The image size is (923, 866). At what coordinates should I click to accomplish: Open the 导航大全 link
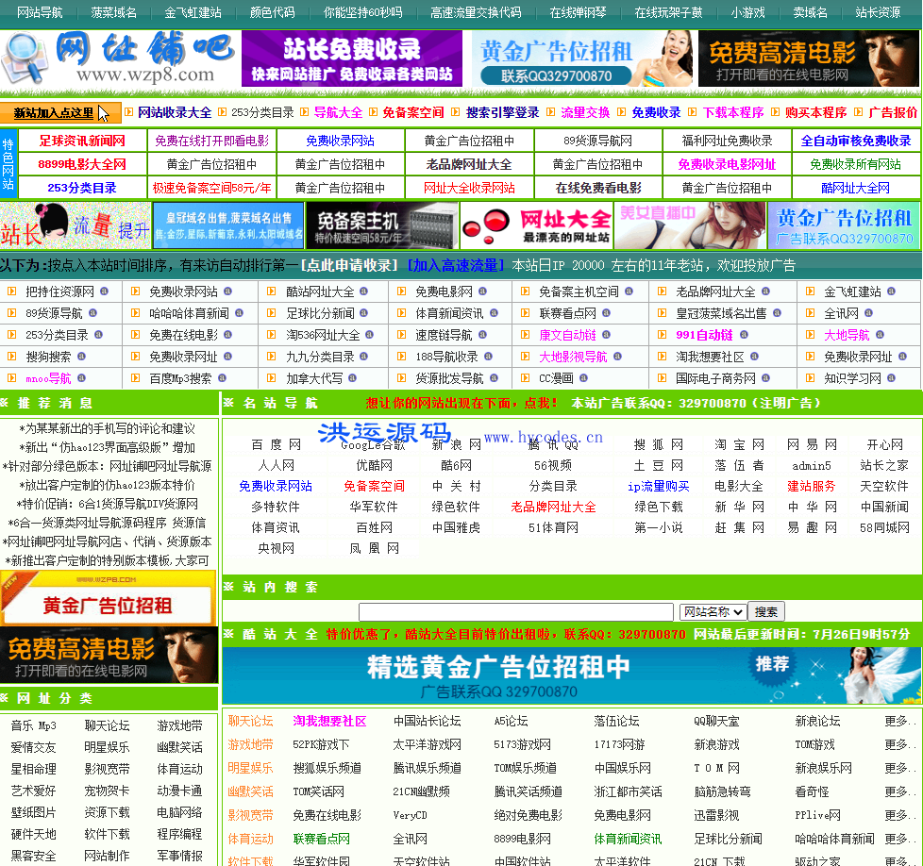tap(338, 112)
